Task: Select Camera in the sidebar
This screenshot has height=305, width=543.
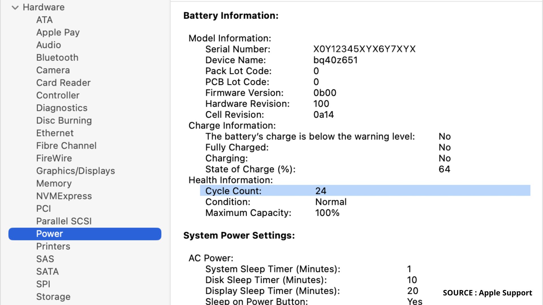Action: pyautogui.click(x=53, y=70)
